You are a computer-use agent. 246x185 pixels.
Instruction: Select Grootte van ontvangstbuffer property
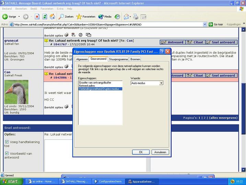click(100, 83)
